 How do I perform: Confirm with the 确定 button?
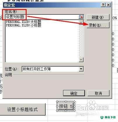coord(74,93)
